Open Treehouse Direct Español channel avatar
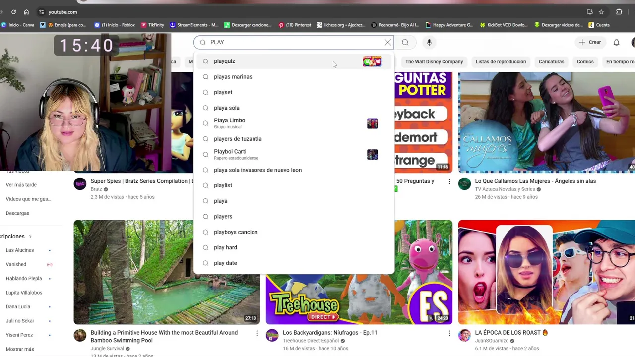 point(272,336)
